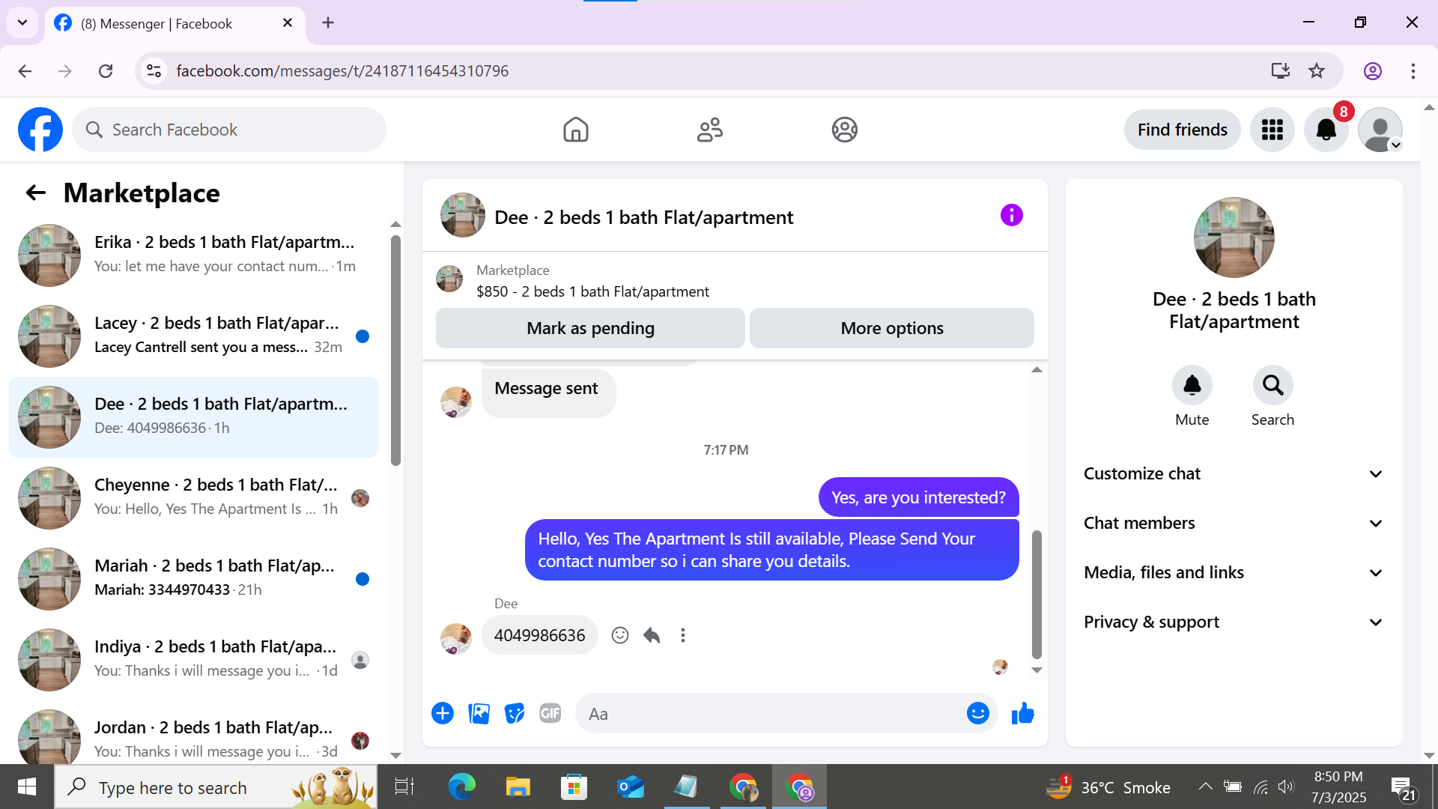Image resolution: width=1438 pixels, height=809 pixels.
Task: Open the emoji picker in the message box
Action: point(977,713)
